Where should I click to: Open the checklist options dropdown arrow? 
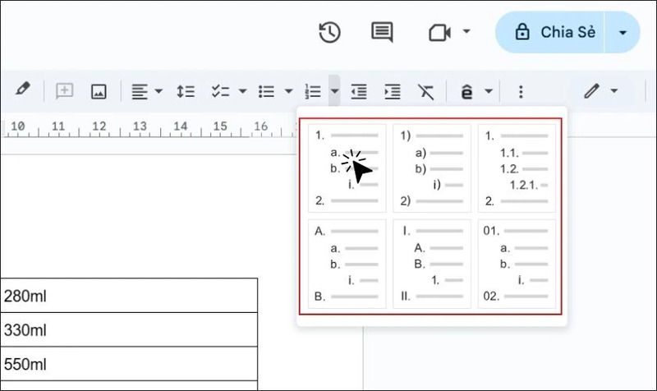coord(242,91)
